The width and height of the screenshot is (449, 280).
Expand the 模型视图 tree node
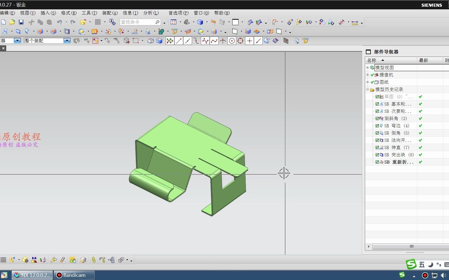(367, 68)
